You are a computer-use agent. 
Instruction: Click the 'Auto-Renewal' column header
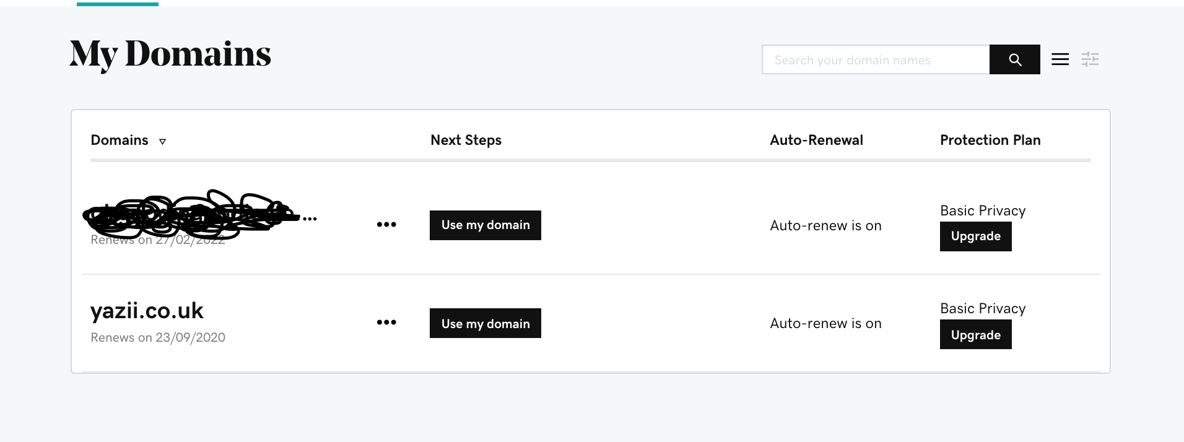816,140
